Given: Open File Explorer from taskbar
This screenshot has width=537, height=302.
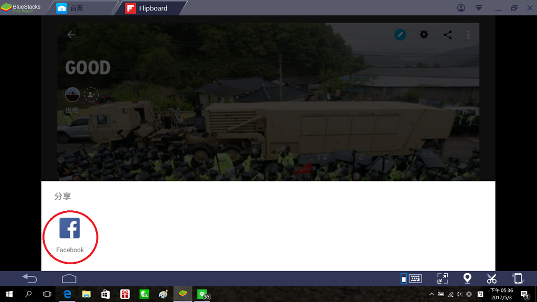Looking at the screenshot, I should coord(87,294).
